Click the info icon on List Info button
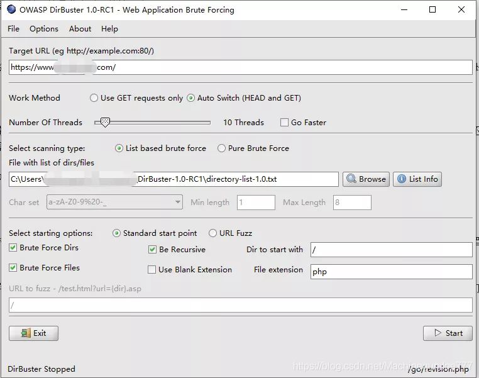 click(x=402, y=179)
